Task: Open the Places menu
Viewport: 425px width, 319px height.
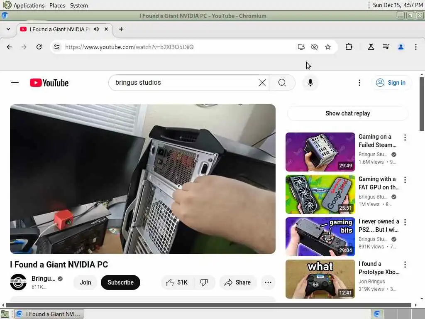Action: (57, 5)
